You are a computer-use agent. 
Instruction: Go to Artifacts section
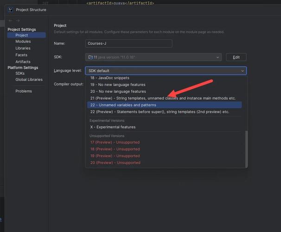pyautogui.click(x=23, y=62)
